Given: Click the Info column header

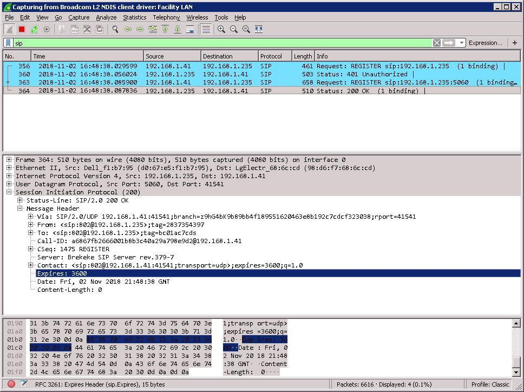Looking at the screenshot, I should point(418,56).
